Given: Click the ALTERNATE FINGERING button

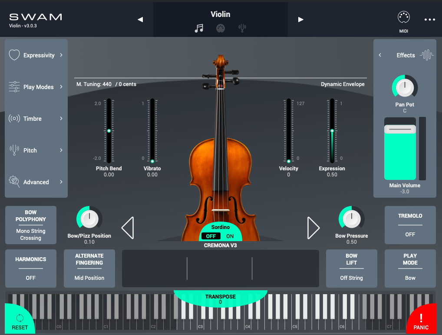Looking at the screenshot, I should click(x=89, y=268).
